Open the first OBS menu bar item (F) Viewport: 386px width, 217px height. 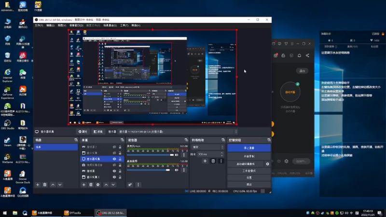(x=39, y=26)
